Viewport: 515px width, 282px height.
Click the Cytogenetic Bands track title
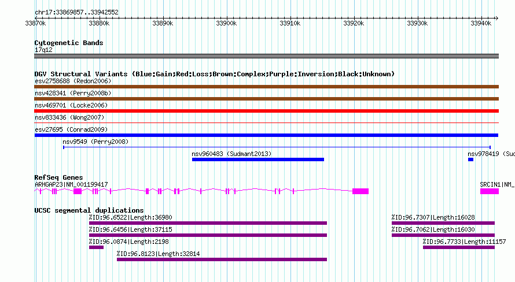[69, 43]
